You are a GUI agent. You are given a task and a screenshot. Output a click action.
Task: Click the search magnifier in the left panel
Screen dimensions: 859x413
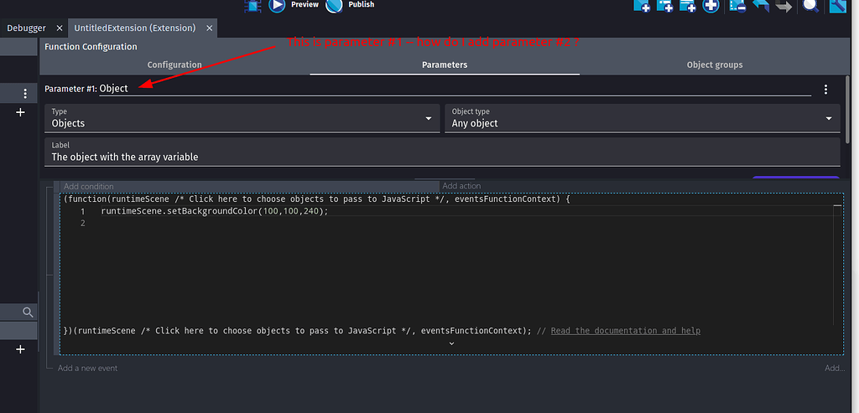[28, 312]
